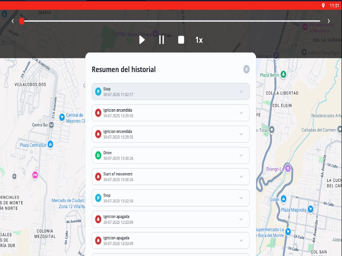Step forward with the right timeline arrow
342x256 pixels.
[x=329, y=21]
